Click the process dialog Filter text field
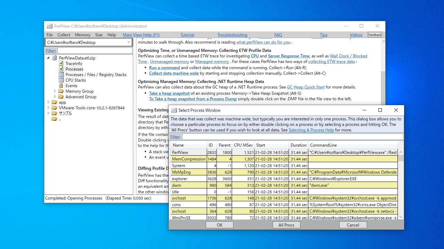This screenshot has height=249, width=444. pyautogui.click(x=292, y=137)
